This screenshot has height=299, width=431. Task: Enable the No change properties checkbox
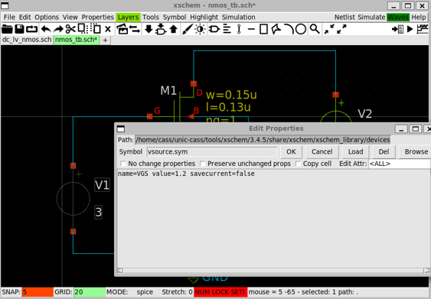tap(123, 164)
